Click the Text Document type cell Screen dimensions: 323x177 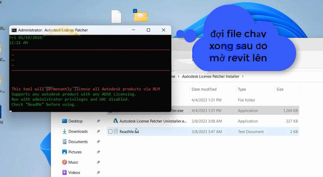(x=251, y=132)
